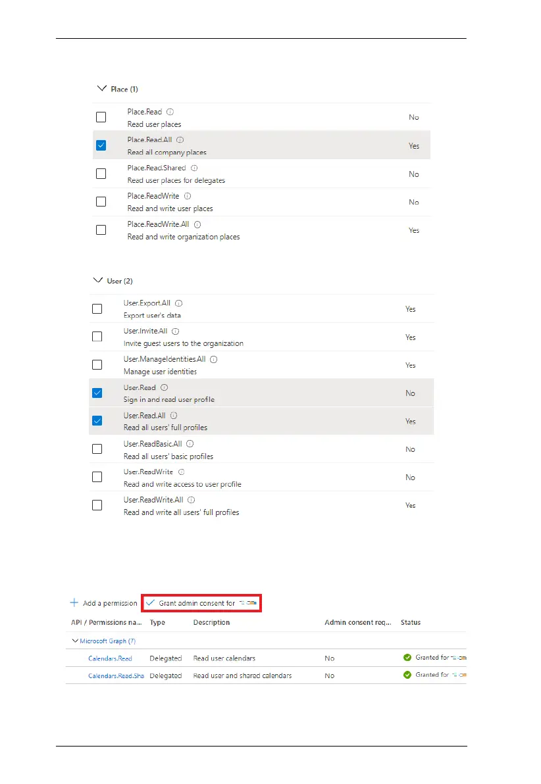Open the Calendars.Read.Shared permission link
541x784 pixels.
coord(116,675)
